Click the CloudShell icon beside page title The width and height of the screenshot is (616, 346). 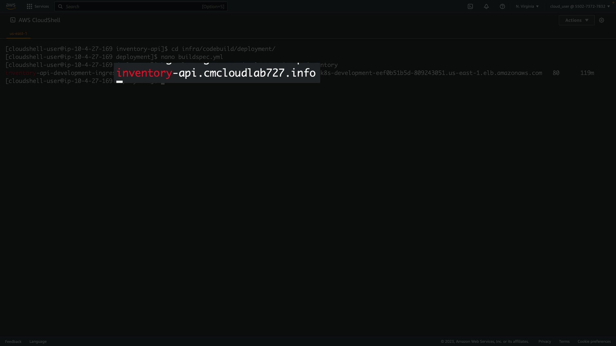[x=13, y=20]
